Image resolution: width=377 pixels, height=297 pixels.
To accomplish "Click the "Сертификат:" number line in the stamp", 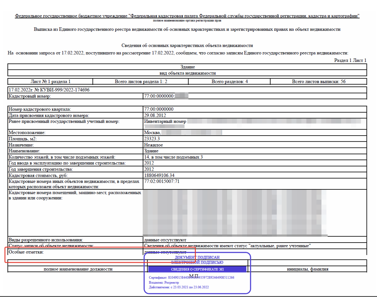I will point(191,277).
